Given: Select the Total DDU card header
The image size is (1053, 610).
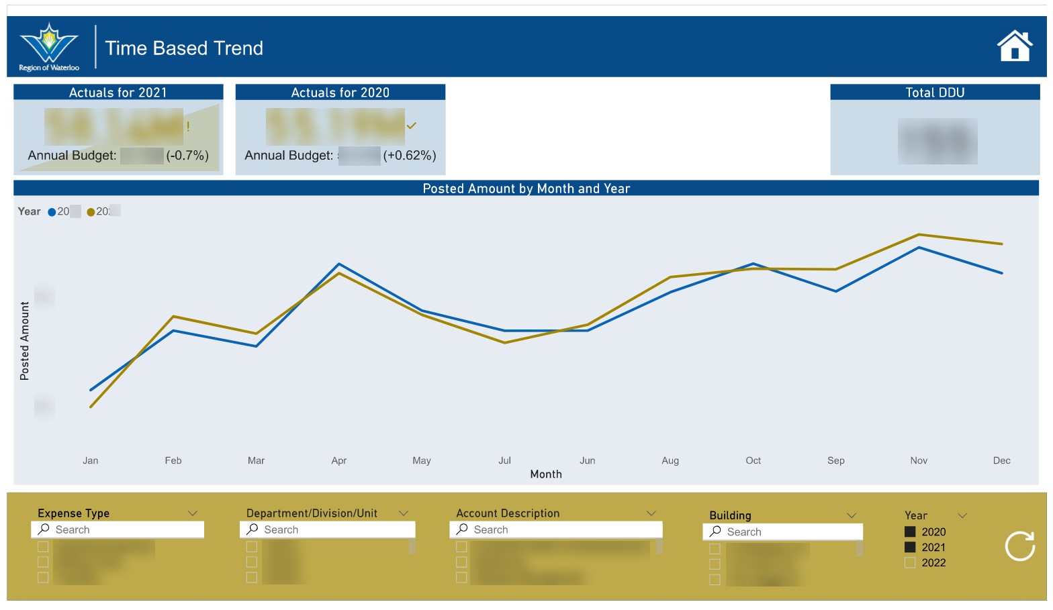Looking at the screenshot, I should [x=935, y=92].
